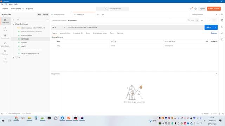Open the comments icon in the right sidebar
The image size is (225, 126).
coord(222,27)
